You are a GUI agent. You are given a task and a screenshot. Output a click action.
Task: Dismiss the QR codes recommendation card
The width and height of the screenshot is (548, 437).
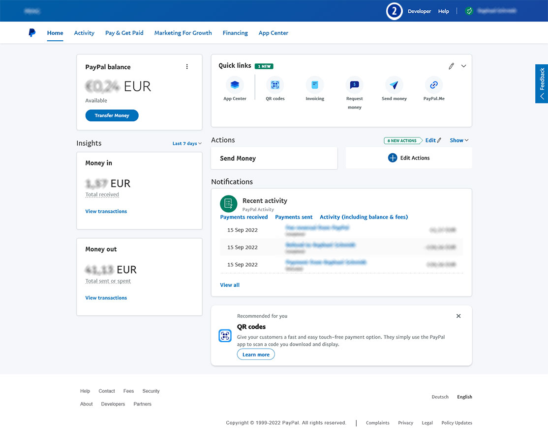(x=458, y=316)
